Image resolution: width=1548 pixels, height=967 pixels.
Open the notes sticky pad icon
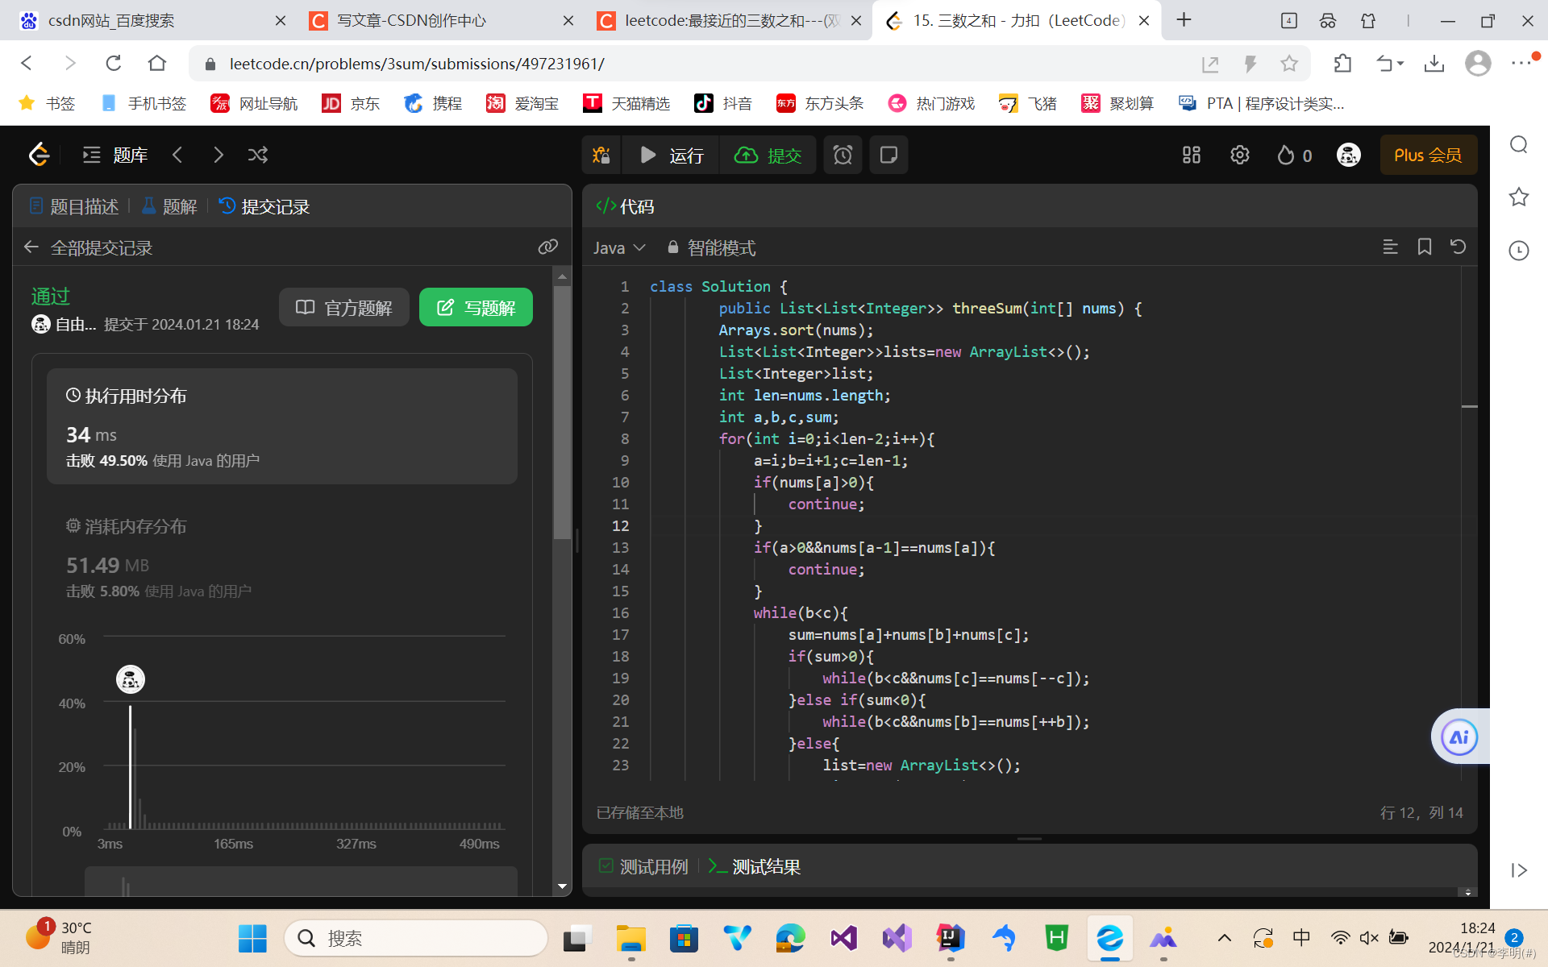[x=888, y=155]
